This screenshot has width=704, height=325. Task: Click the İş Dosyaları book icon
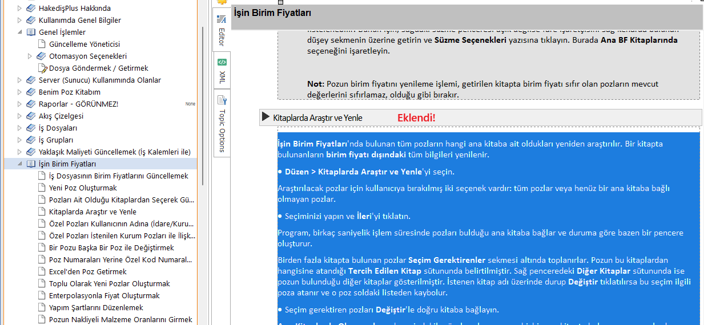[31, 128]
